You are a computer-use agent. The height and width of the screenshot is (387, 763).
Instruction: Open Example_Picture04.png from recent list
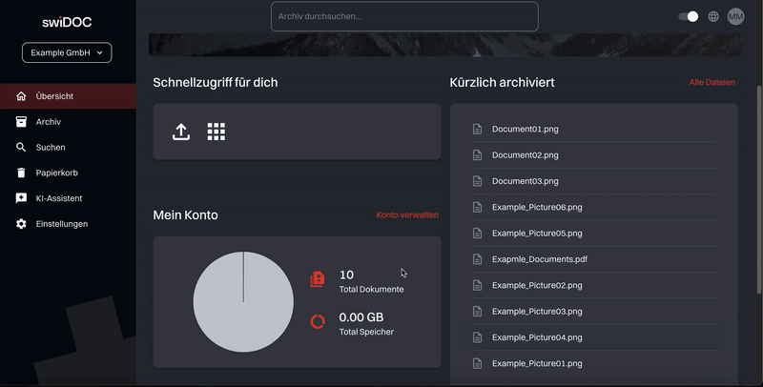point(536,337)
